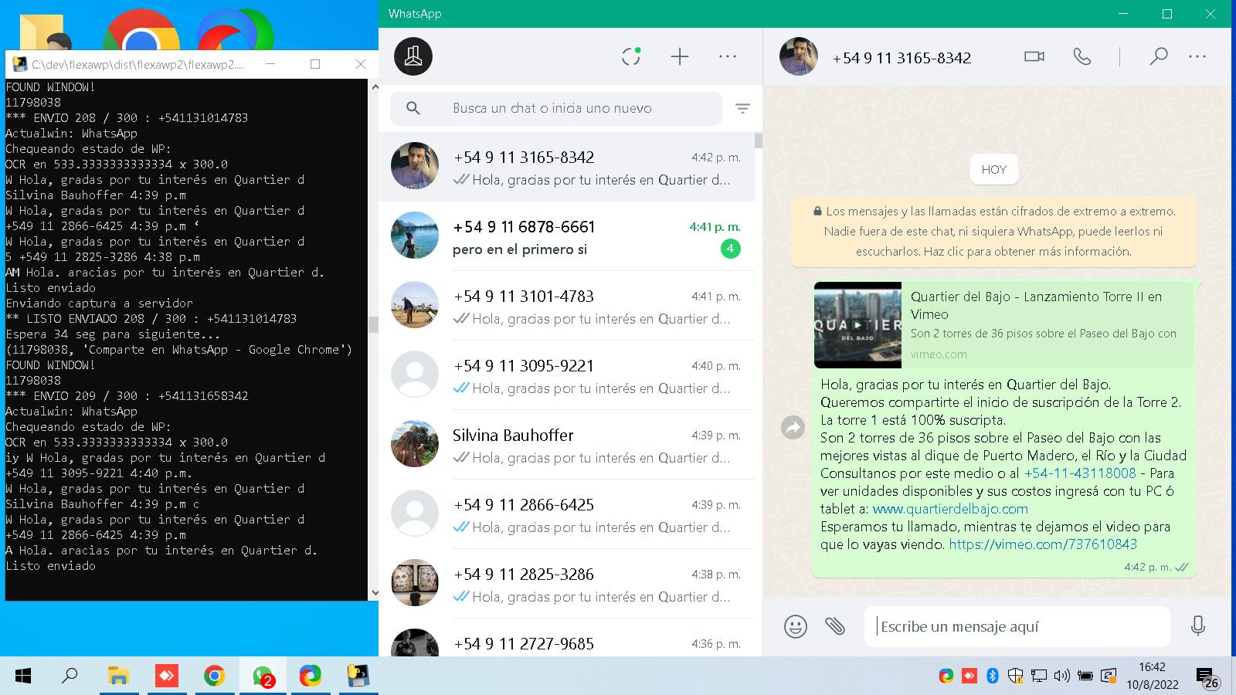The height and width of the screenshot is (695, 1236).
Task: Search inside the open conversation
Action: tap(1158, 56)
